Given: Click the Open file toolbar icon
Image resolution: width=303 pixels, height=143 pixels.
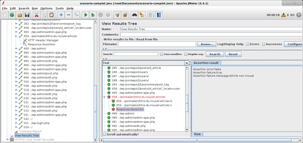Looking at the screenshot, I should click(x=20, y=15).
